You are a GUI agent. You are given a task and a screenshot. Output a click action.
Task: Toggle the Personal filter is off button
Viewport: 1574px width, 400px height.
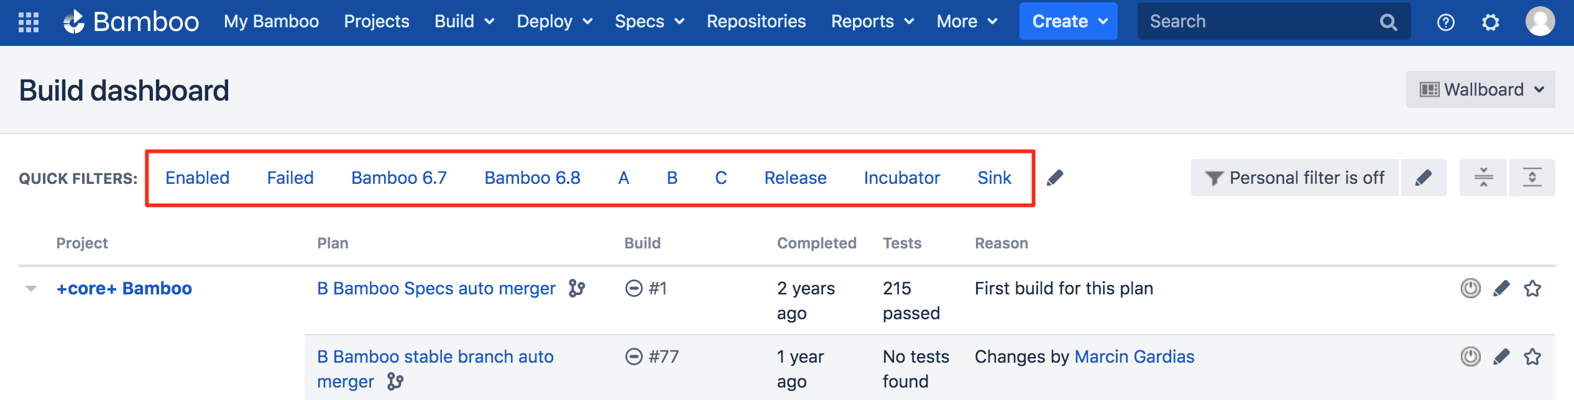click(1294, 178)
